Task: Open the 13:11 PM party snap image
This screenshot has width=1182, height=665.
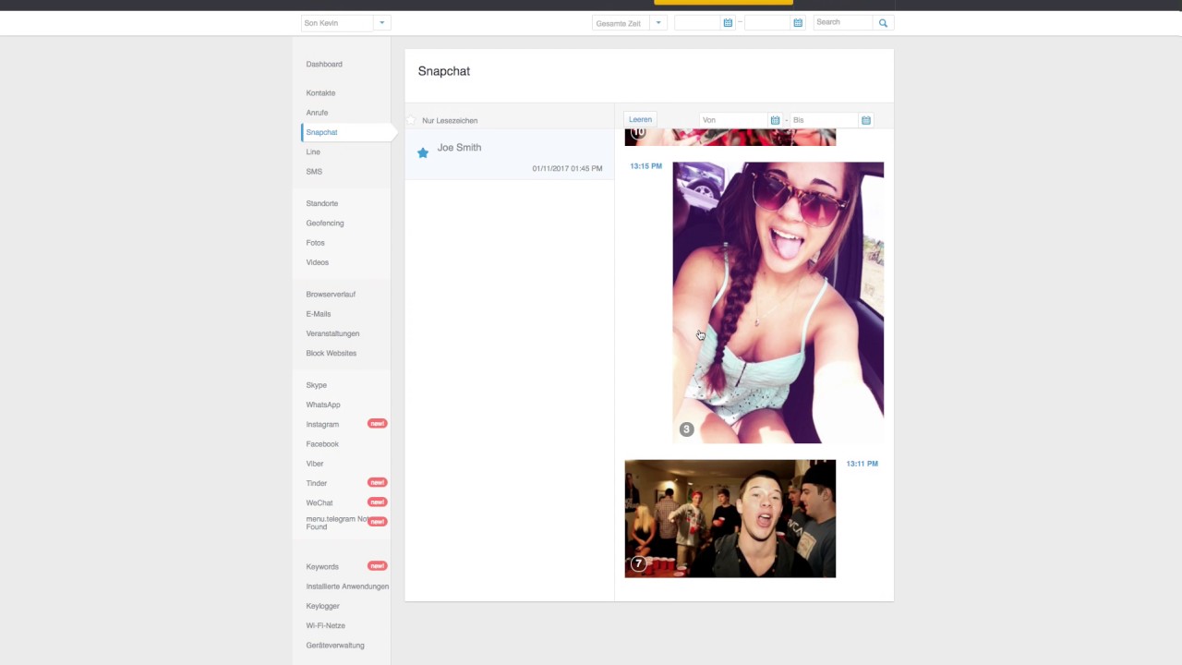Action: click(730, 518)
